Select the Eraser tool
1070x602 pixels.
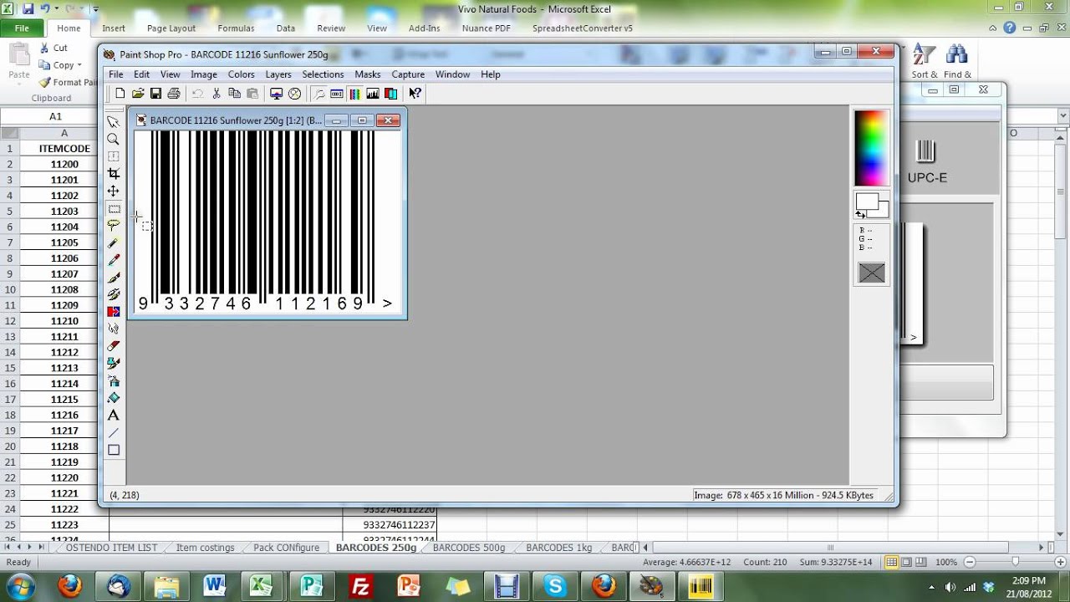[x=114, y=346]
